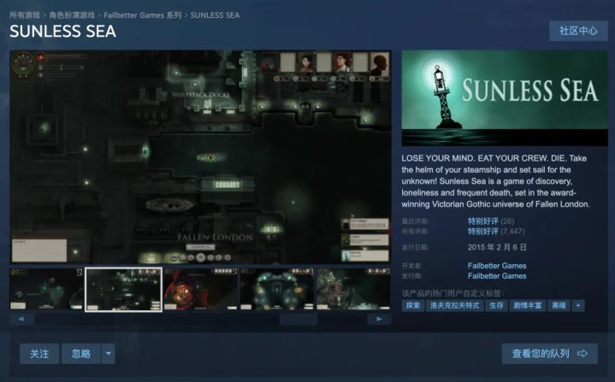This screenshot has width=615, height=382.
Task: Open recent reviews 特别好评 (26) link
Action: point(491,221)
